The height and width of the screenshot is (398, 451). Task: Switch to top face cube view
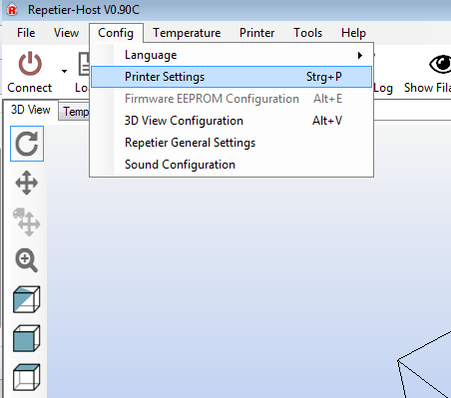tap(27, 377)
